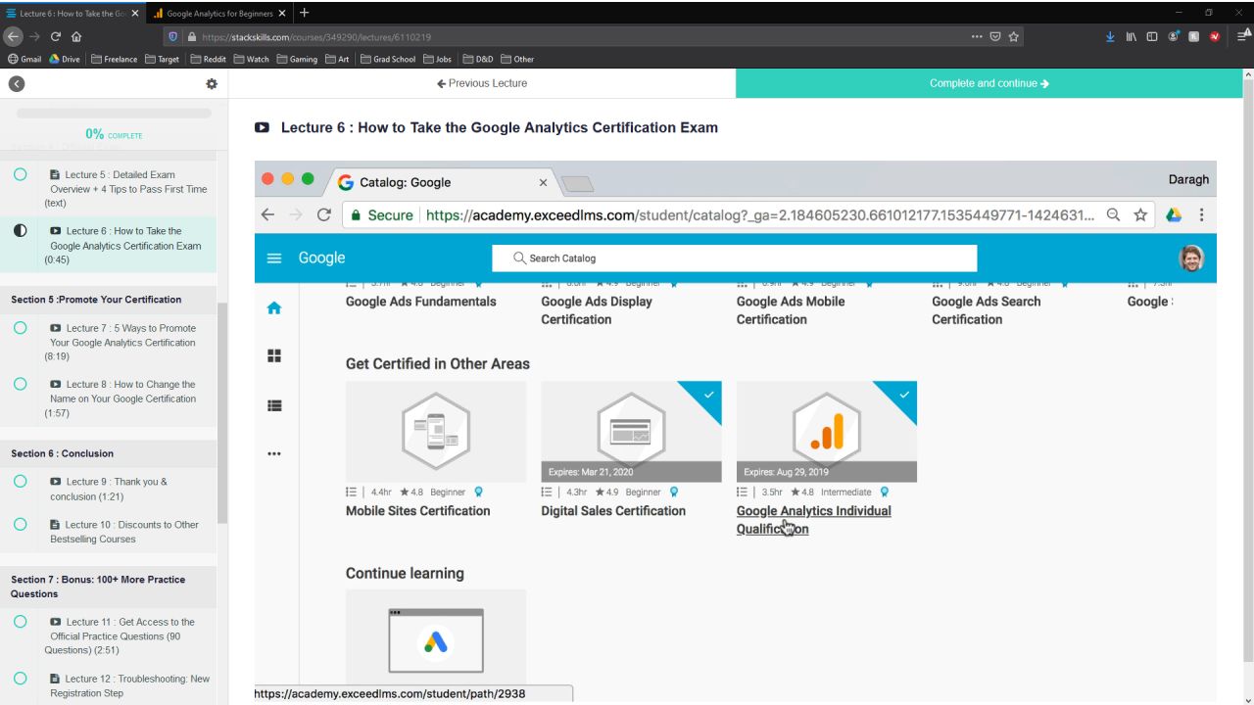Open the Target bookmarks folder

163,59
